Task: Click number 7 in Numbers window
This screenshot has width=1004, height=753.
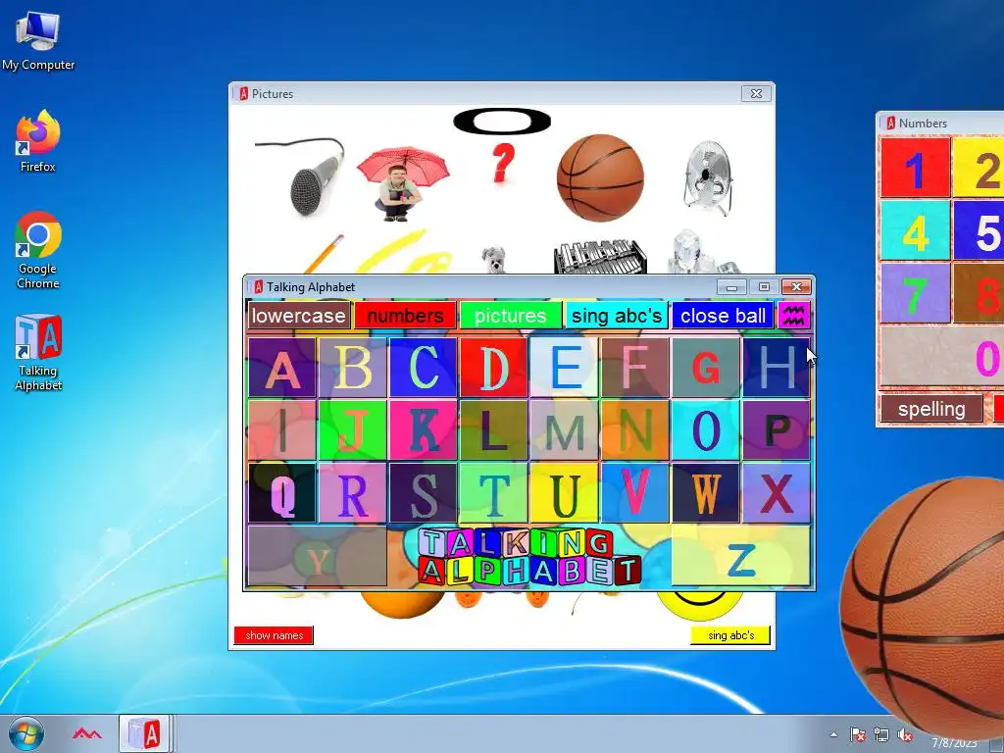Action: tap(915, 292)
